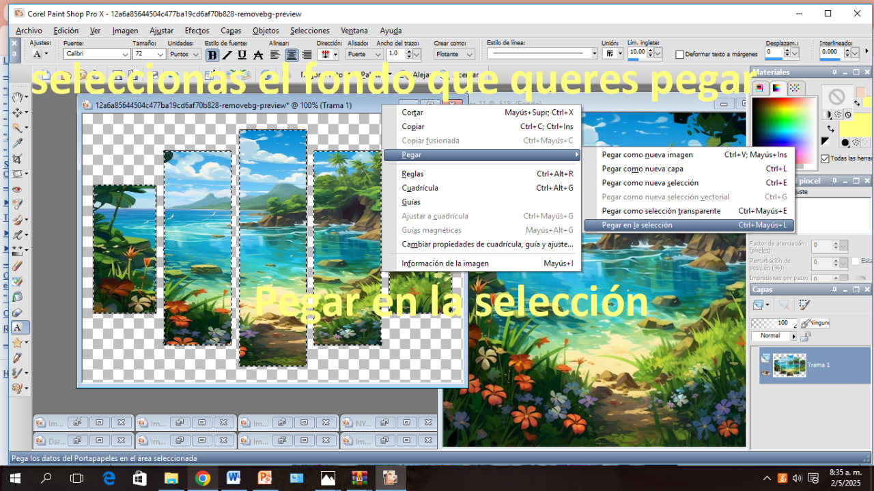This screenshot has width=874, height=491.
Task: Select the Crop tool
Action: [x=17, y=158]
